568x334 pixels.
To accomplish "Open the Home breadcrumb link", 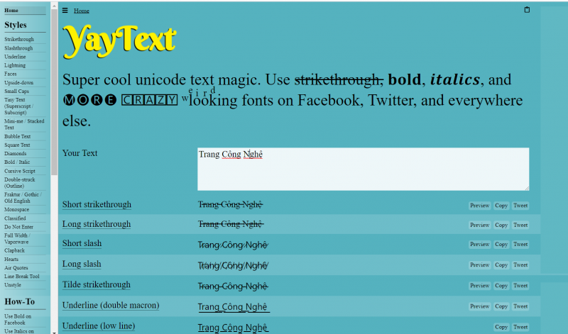I will (x=82, y=11).
